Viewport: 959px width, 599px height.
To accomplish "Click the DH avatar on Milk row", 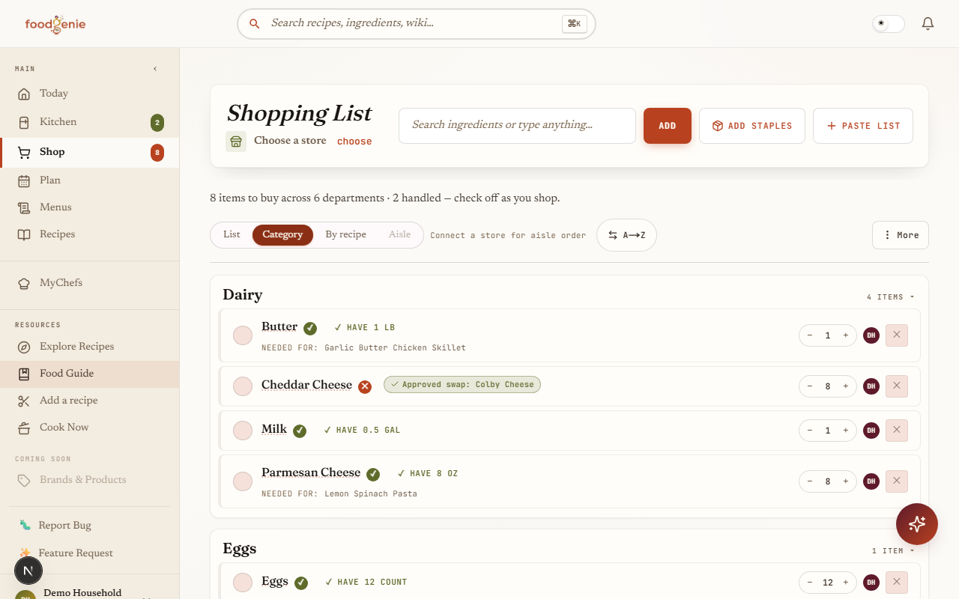I will tap(871, 431).
